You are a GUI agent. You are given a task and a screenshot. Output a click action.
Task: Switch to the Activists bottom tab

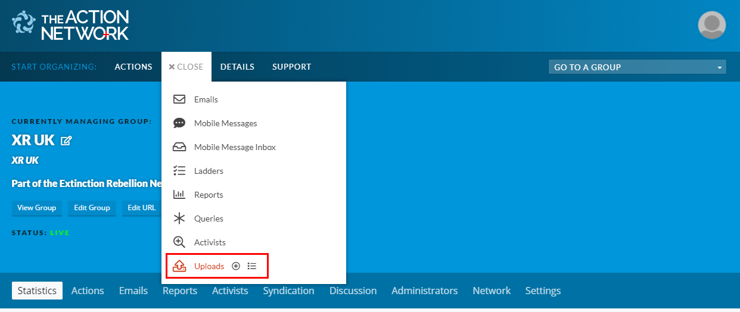coord(230,291)
